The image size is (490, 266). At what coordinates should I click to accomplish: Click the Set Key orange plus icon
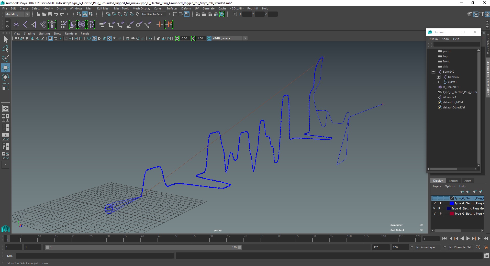point(160,25)
